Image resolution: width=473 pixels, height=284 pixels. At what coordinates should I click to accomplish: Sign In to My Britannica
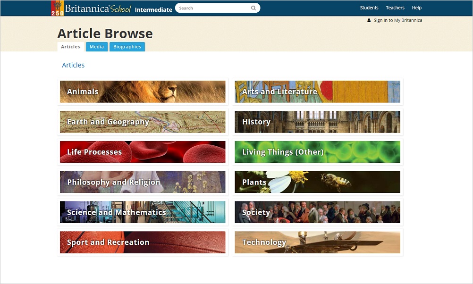tap(397, 20)
